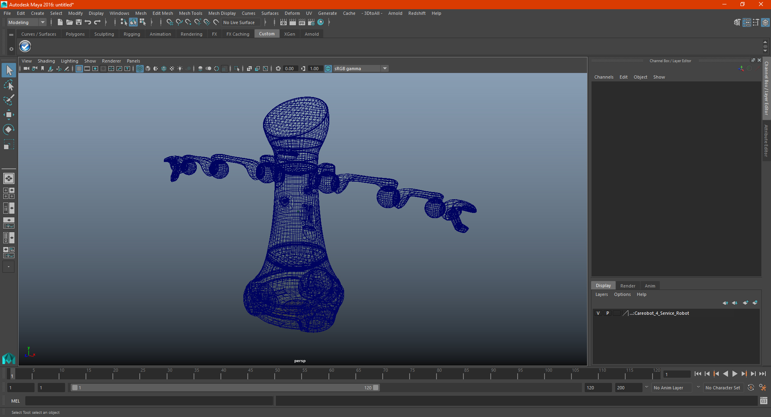Toggle playback P of Careobot layer
The image size is (771, 417).
(x=608, y=313)
